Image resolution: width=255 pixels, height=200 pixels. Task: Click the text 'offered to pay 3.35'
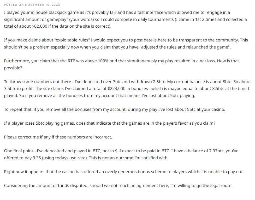[22, 158]
